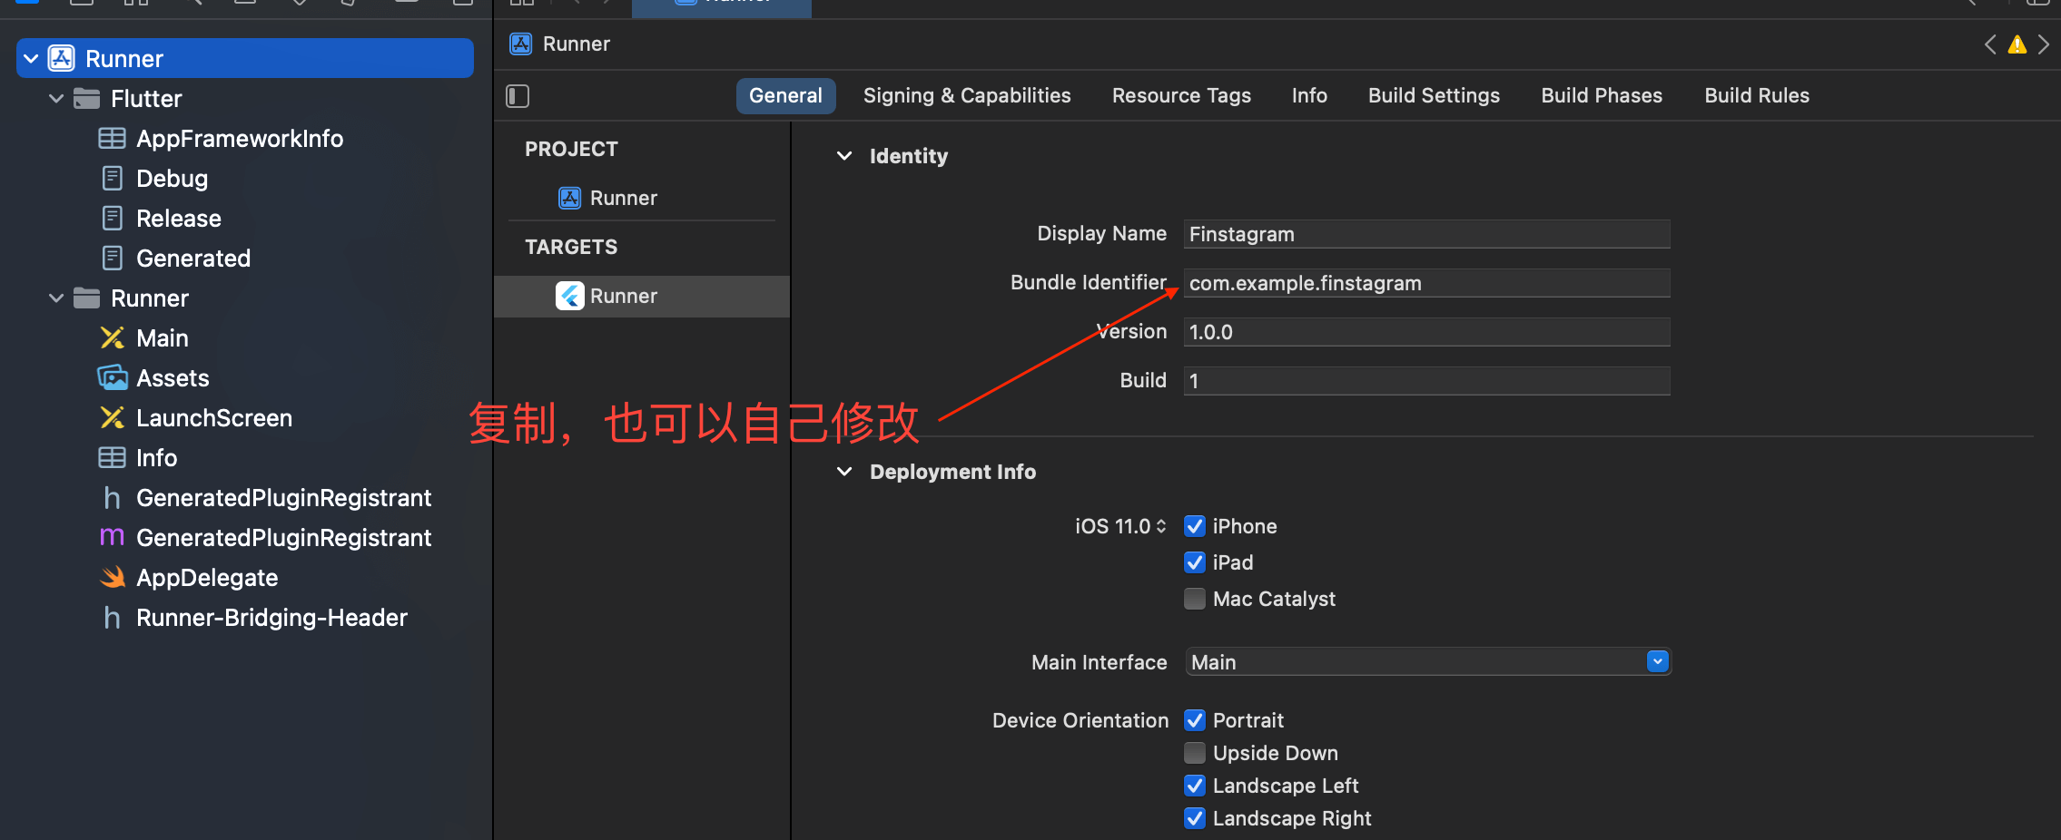Select Runner under PROJECT section

click(623, 199)
